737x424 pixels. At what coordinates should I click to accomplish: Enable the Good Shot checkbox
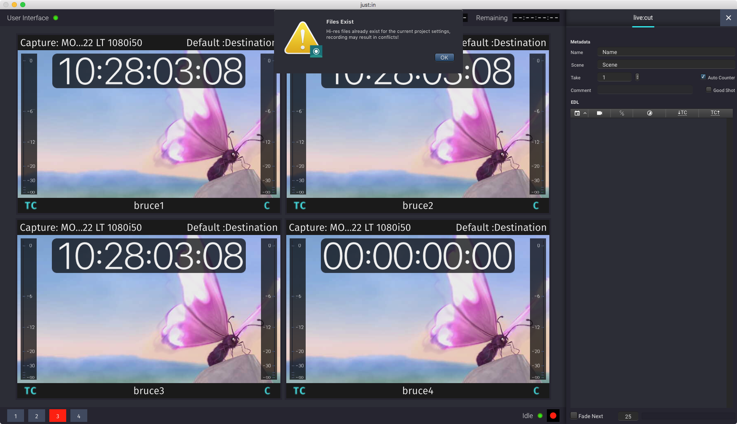tap(709, 89)
